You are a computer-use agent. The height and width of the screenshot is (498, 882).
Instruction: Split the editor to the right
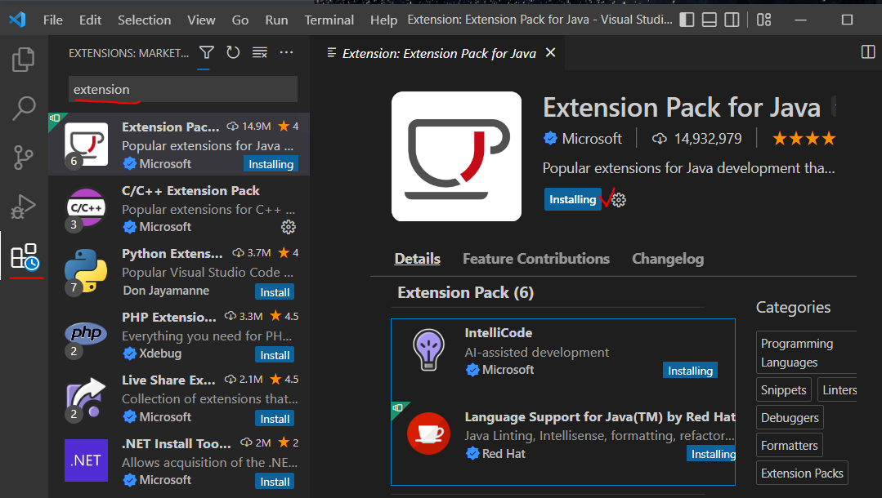(x=868, y=52)
